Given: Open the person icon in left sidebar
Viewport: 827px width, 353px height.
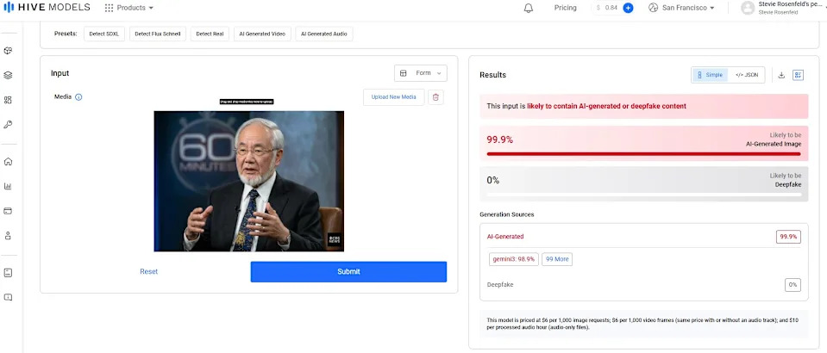Looking at the screenshot, I should (8, 236).
